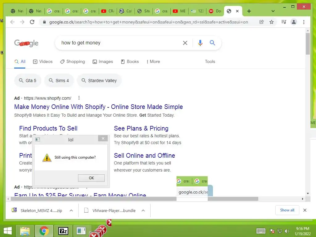The height and width of the screenshot is (237, 316).
Task: Open Chrome three-dot menu
Action: (304, 22)
